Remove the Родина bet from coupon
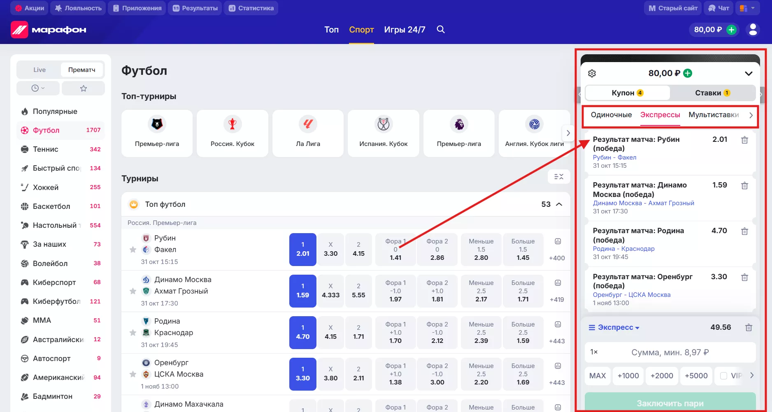Image resolution: width=772 pixels, height=412 pixels. pos(744,231)
